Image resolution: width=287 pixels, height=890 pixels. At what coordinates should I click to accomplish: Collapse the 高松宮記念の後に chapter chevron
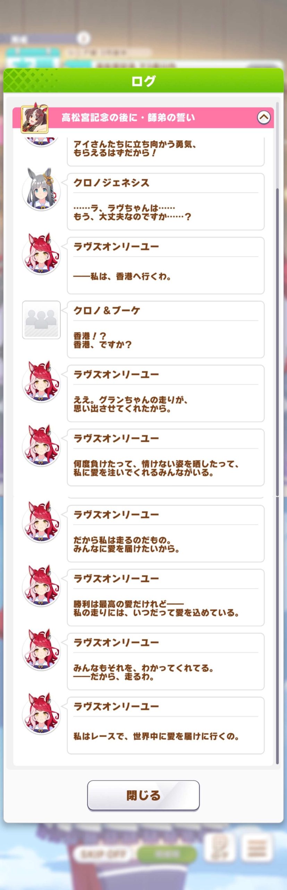pos(264,118)
